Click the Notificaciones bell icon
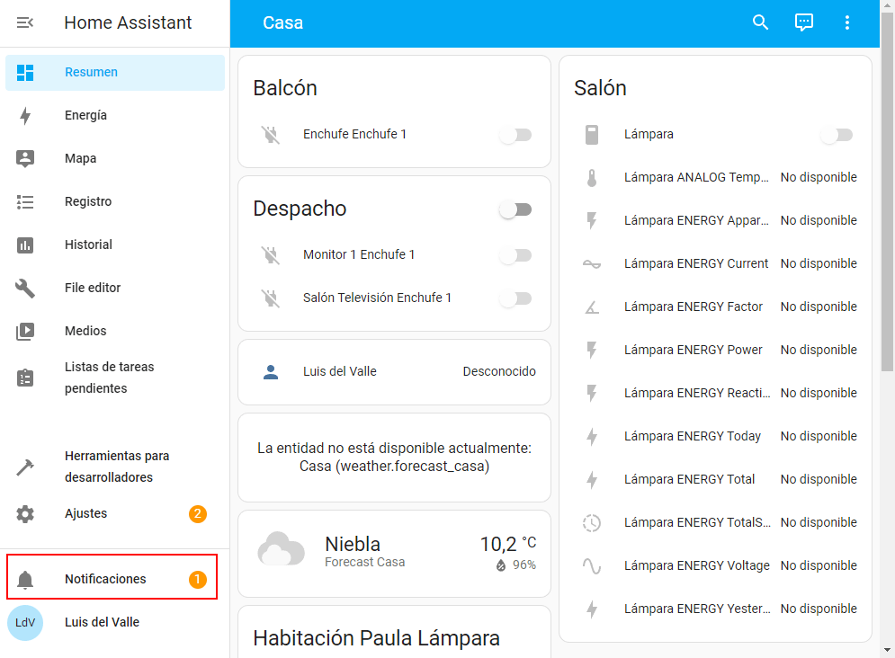The height and width of the screenshot is (658, 895). tap(25, 579)
